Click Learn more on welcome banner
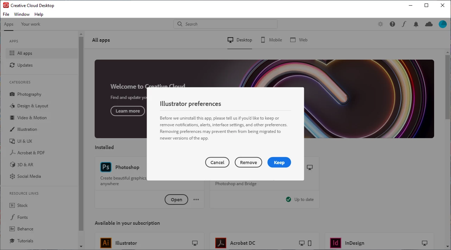 (x=128, y=111)
